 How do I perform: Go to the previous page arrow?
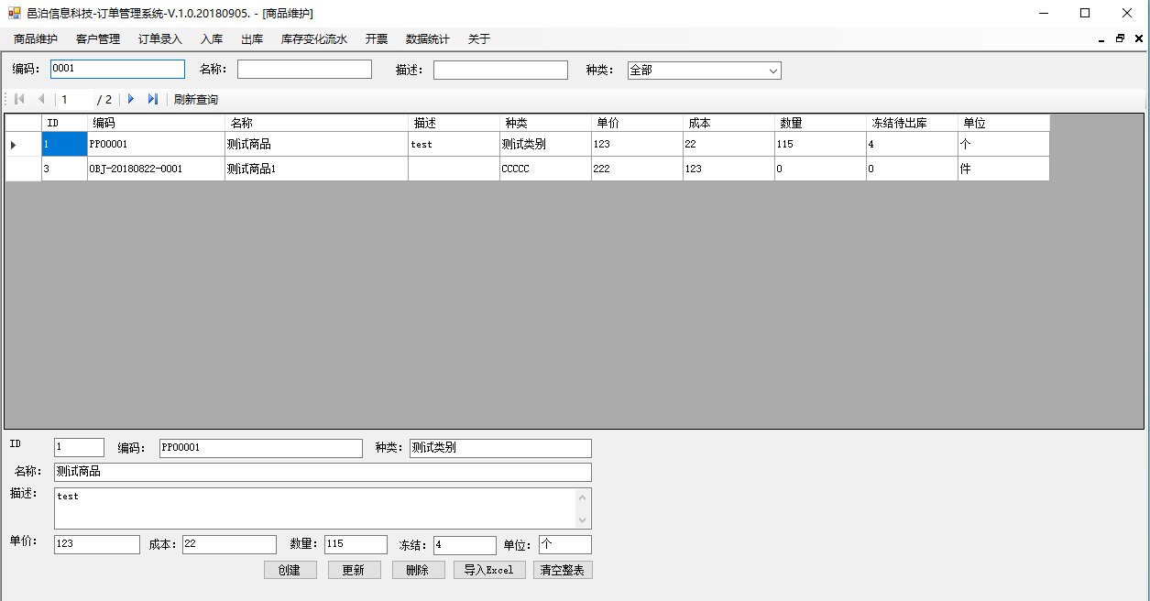point(41,99)
